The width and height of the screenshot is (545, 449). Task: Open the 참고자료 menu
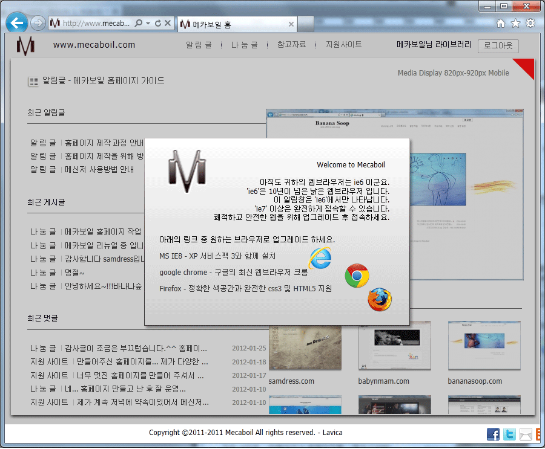(292, 44)
